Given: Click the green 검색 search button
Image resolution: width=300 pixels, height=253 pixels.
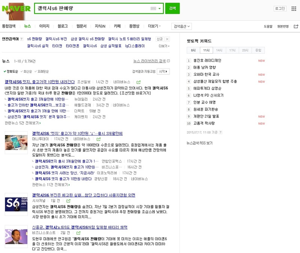Looking at the screenshot, I should pos(172,8).
